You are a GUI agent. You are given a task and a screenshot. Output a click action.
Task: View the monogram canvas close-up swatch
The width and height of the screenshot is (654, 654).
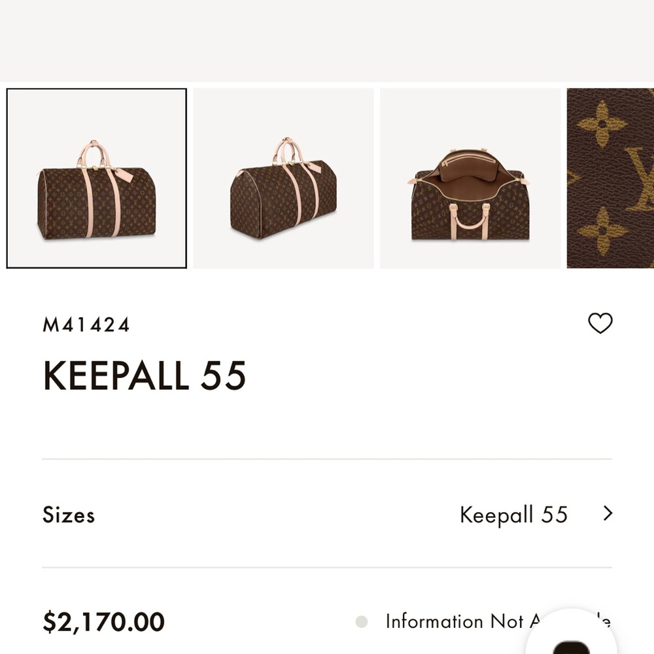coord(611,177)
